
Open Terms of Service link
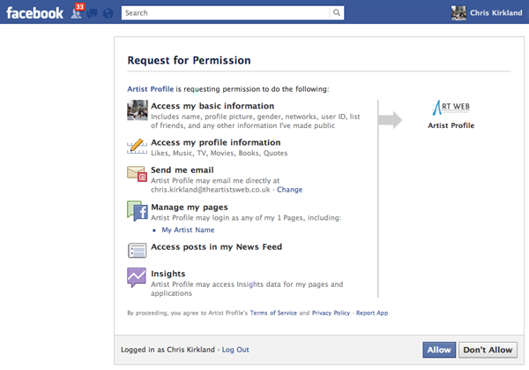273,313
